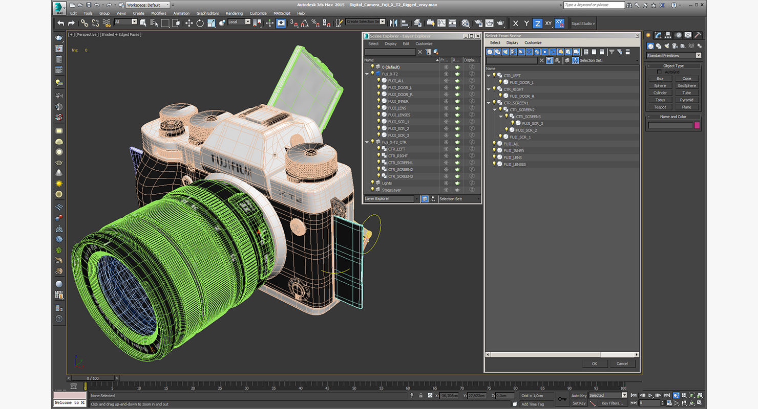Open the Create Selection Set dropdown
Image resolution: width=758 pixels, height=409 pixels.
366,22
